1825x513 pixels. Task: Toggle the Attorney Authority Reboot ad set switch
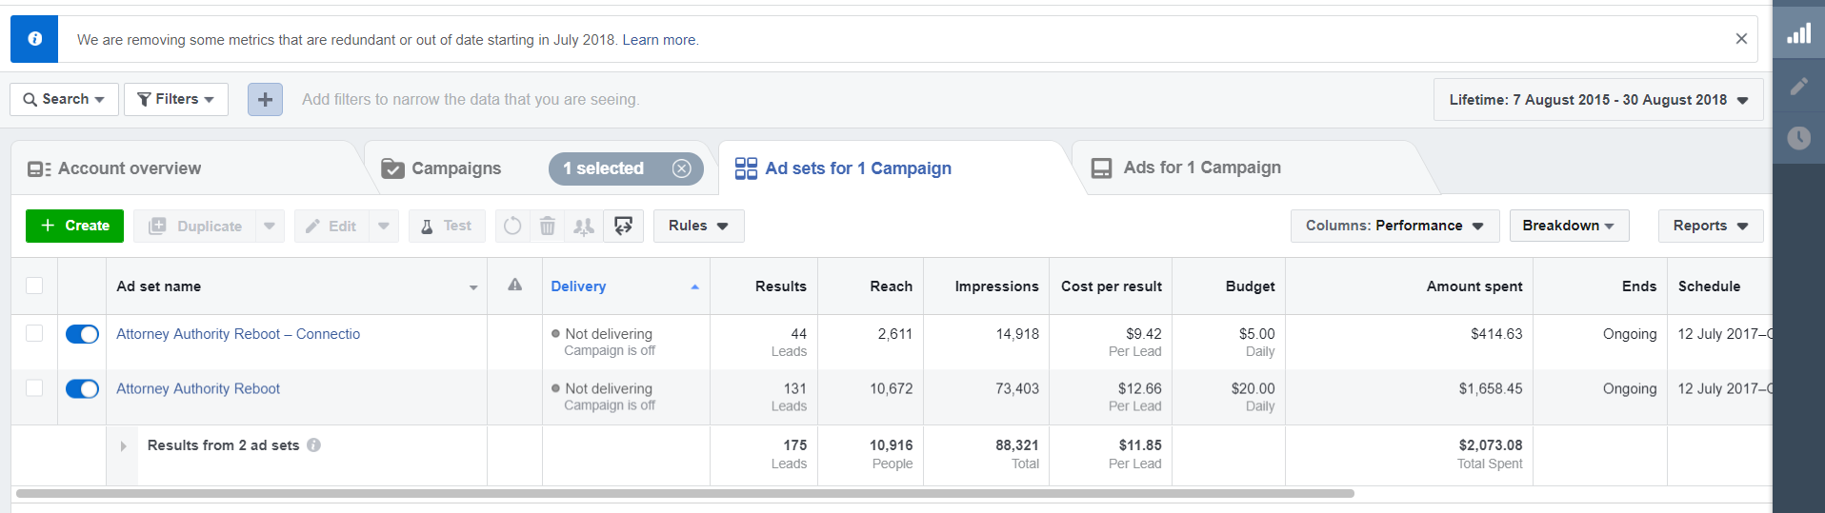point(82,389)
